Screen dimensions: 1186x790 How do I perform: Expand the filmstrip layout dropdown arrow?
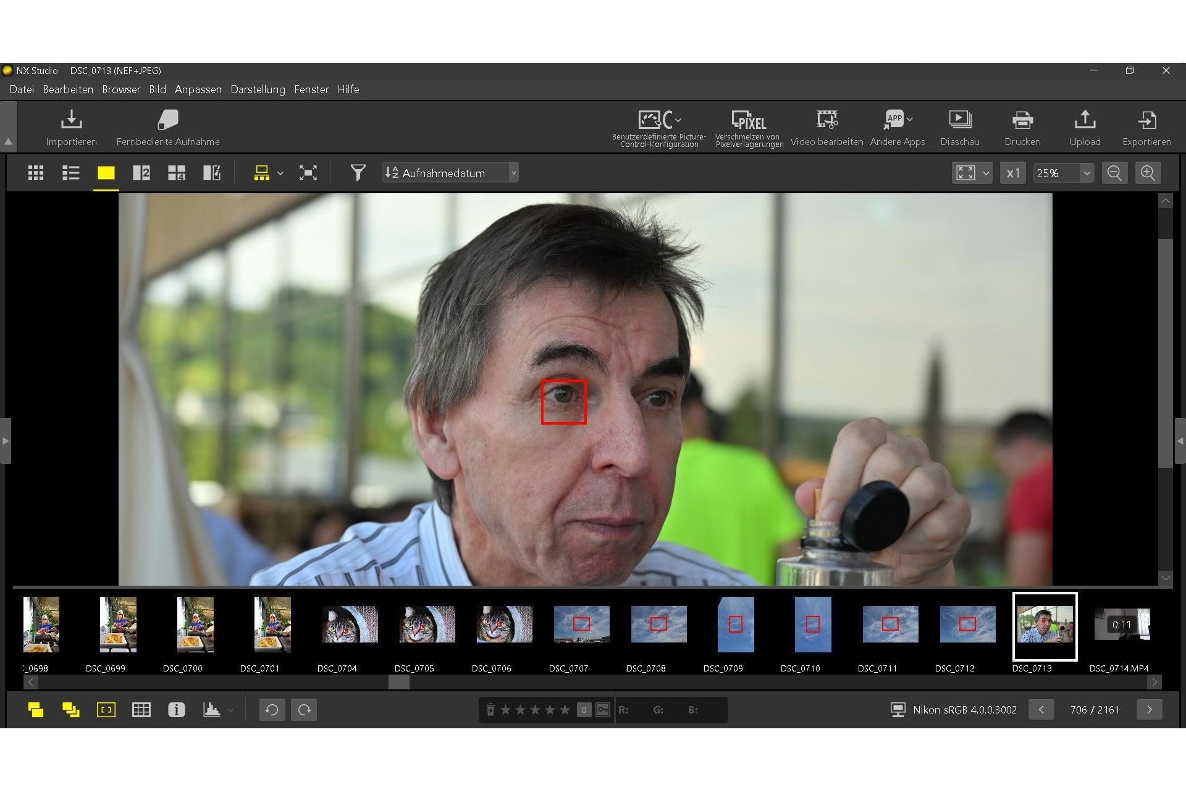pyautogui.click(x=280, y=173)
